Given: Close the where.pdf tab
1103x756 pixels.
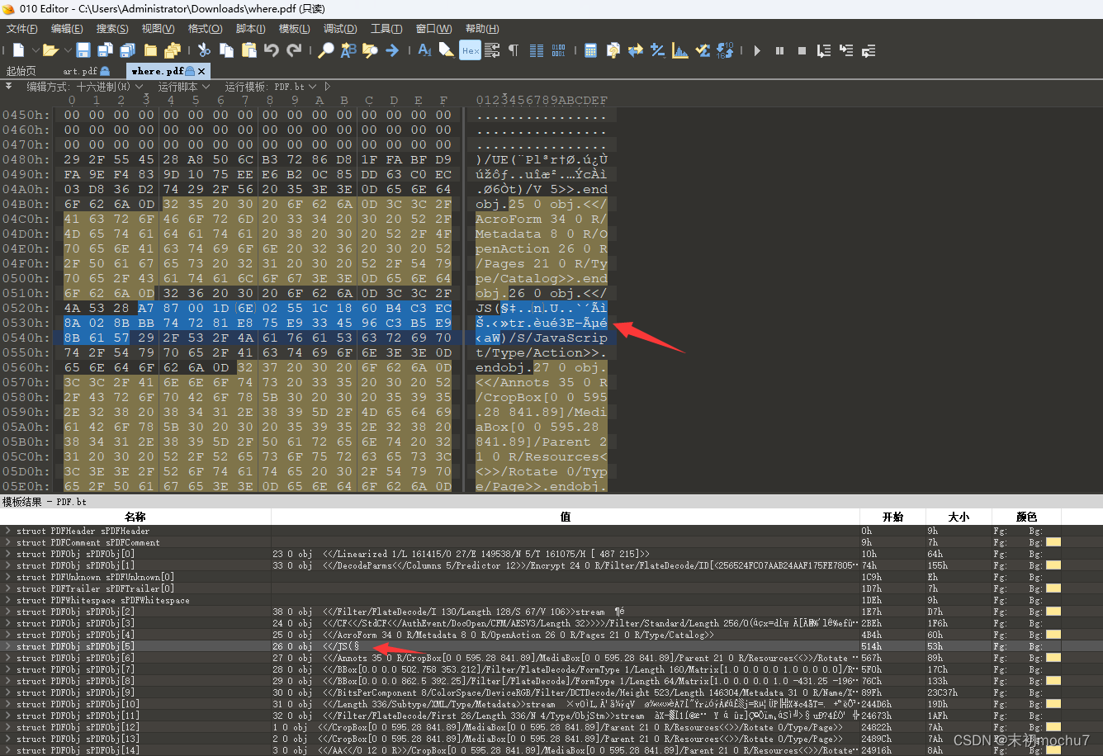Looking at the screenshot, I should [x=201, y=71].
